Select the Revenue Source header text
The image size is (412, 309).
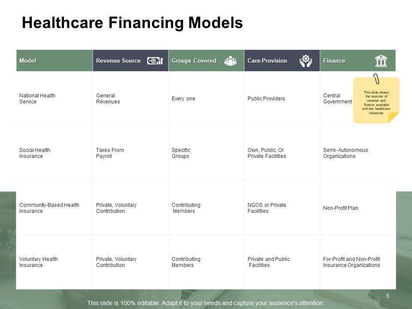point(118,61)
